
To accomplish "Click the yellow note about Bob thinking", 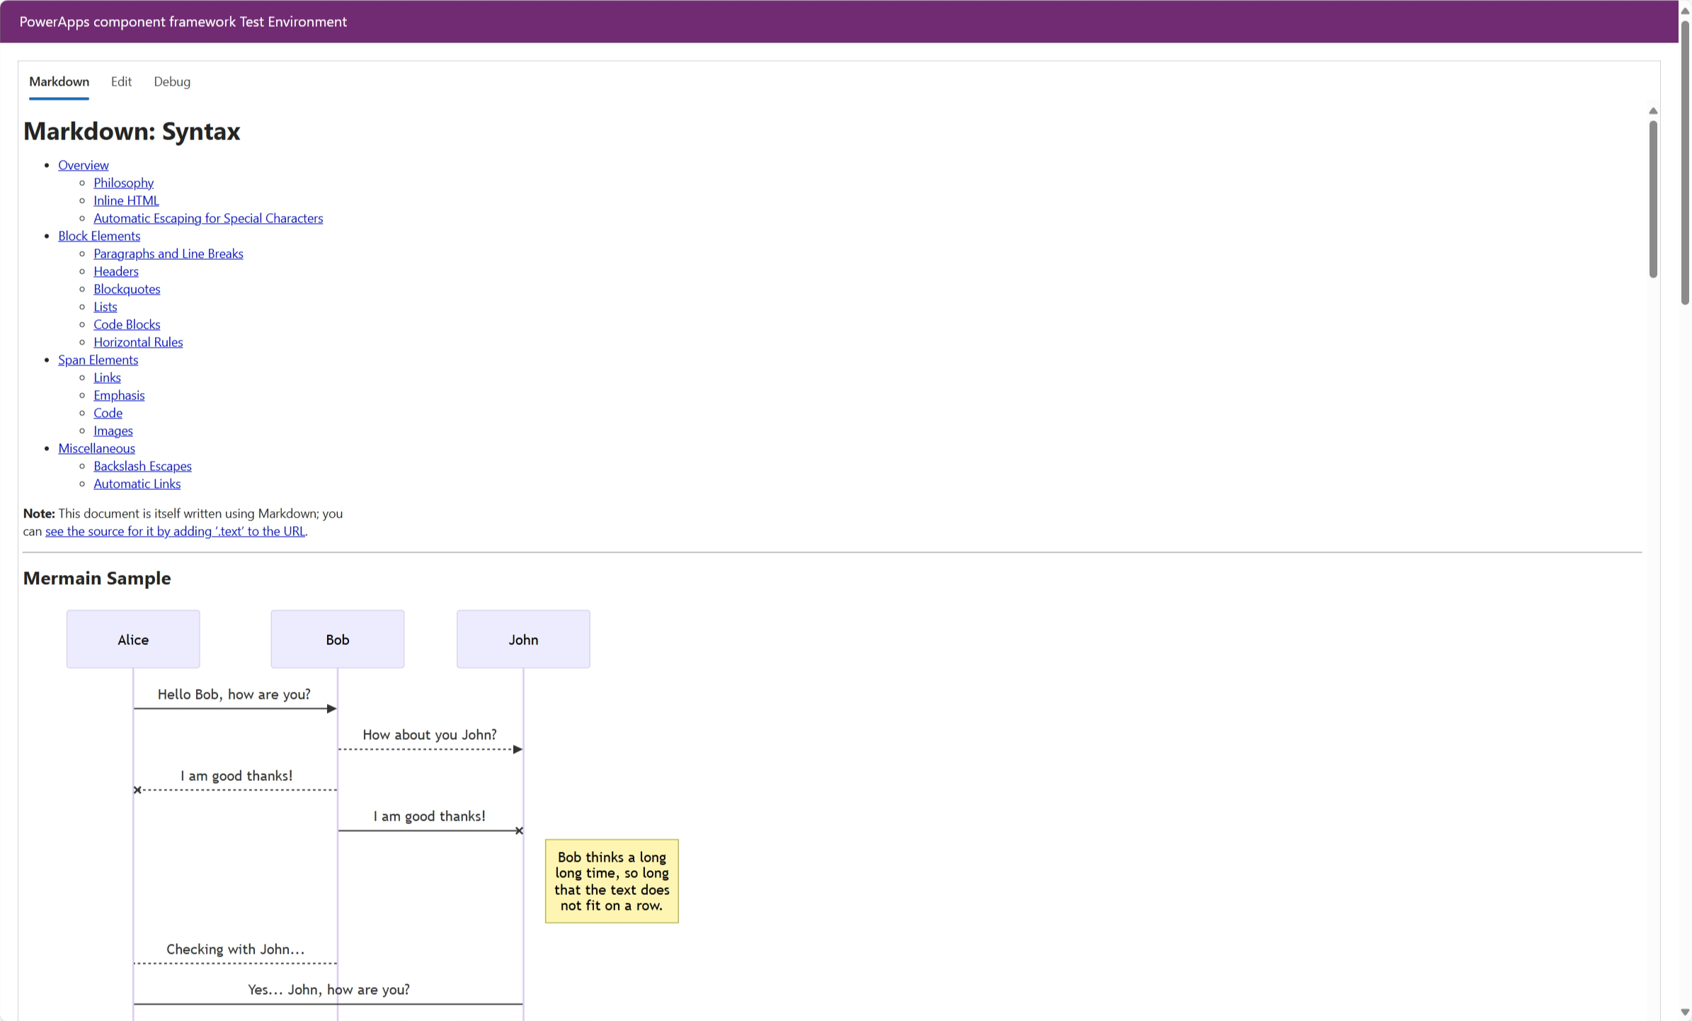I will click(610, 881).
